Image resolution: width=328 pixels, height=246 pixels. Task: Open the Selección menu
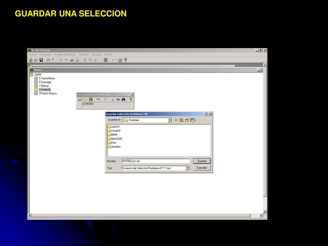[84, 54]
